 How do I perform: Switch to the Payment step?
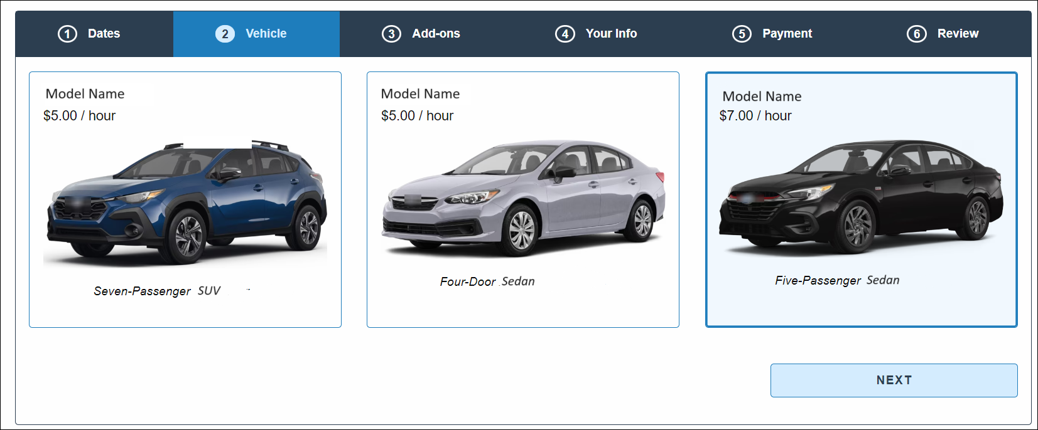(x=787, y=34)
